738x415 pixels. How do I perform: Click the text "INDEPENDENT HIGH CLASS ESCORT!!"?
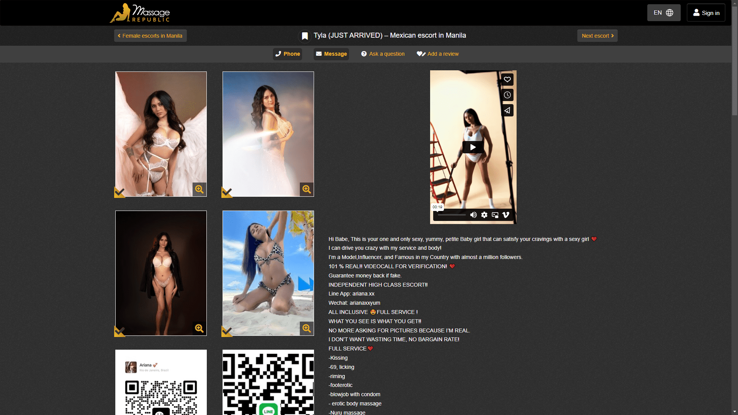click(378, 285)
